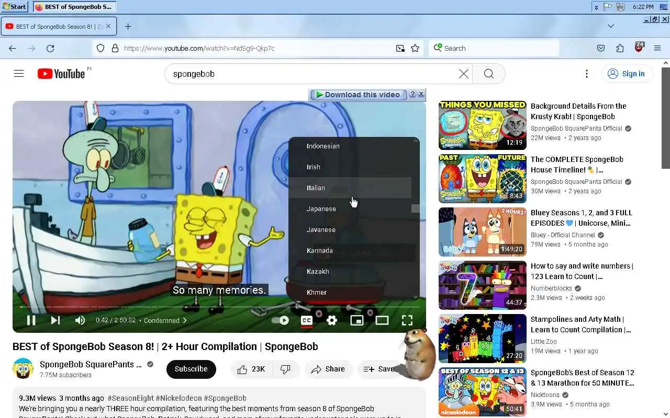
Task: Open uBlock extension with 74 badge
Action: 639,48
